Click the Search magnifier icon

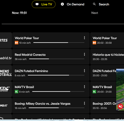(x=94, y=4)
